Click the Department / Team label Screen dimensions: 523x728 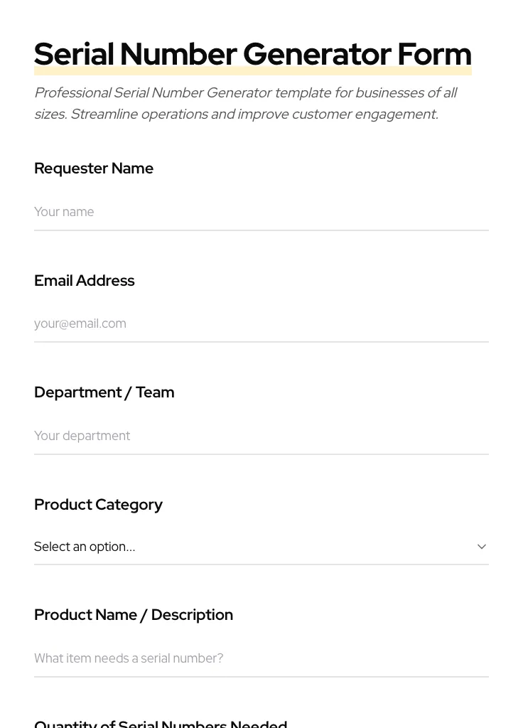click(x=104, y=392)
